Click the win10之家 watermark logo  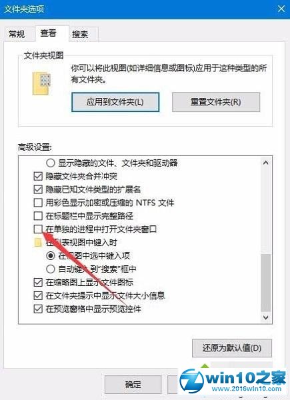tap(232, 380)
